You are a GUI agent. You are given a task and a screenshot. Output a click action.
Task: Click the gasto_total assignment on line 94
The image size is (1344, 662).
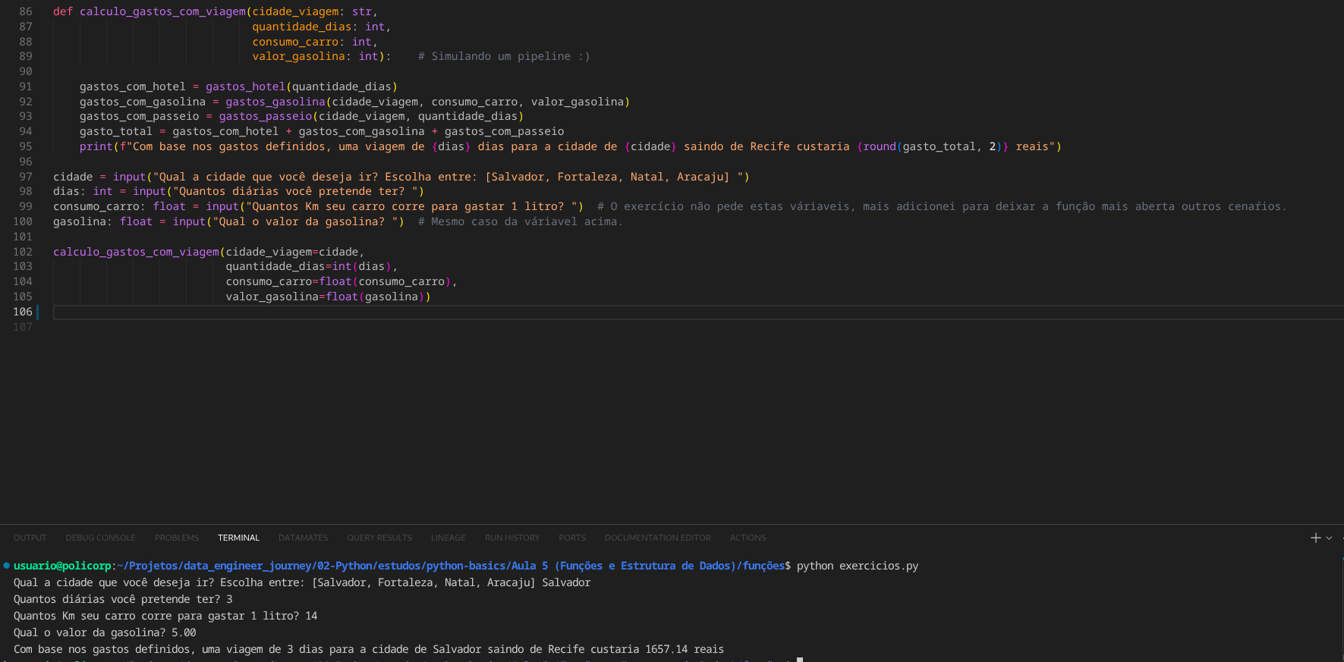point(322,131)
